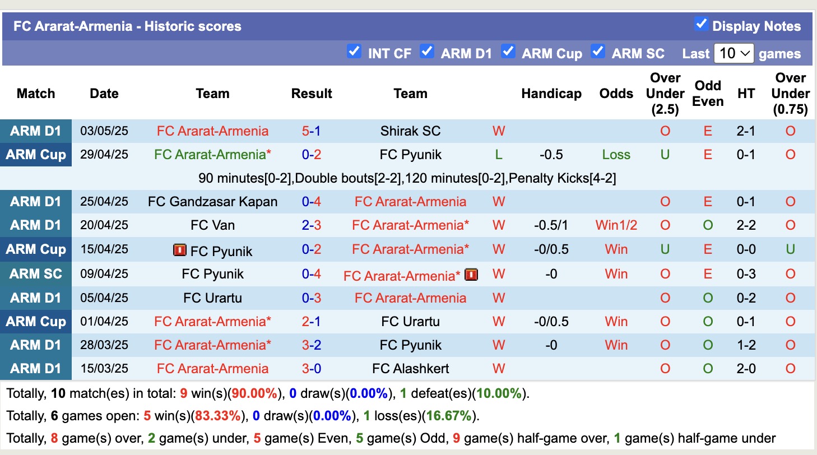Screen dimensions: 817x455
Task: Open the Shirak SC team link
Action: pos(411,131)
